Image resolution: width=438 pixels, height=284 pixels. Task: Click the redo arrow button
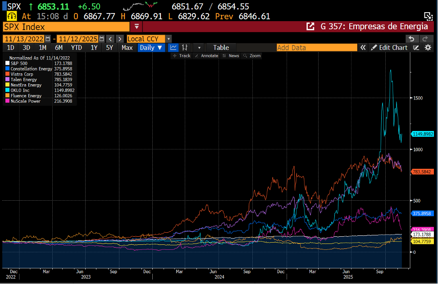[x=425, y=39]
